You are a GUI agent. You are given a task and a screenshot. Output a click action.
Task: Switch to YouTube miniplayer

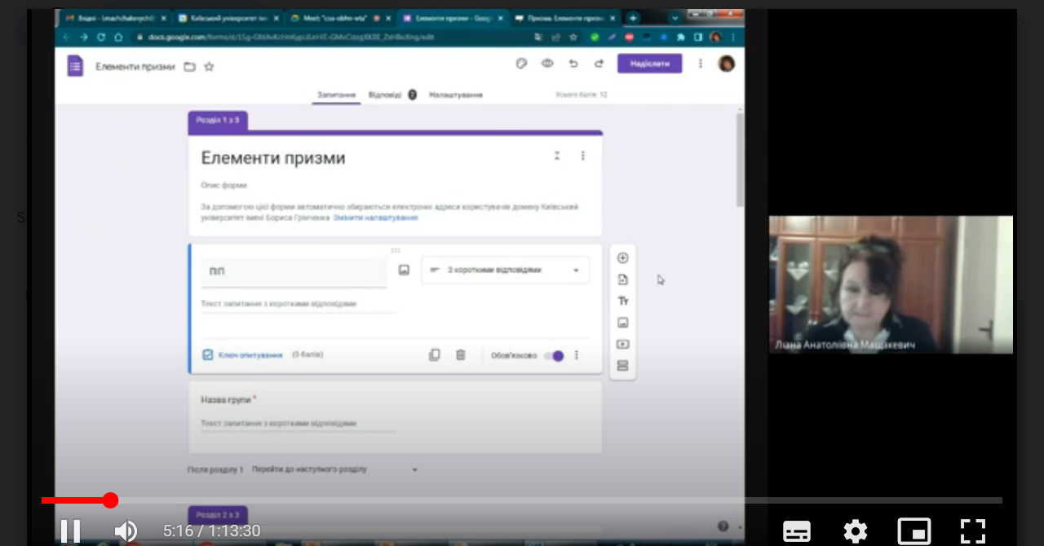914,531
